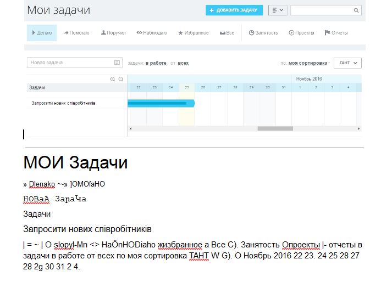Viewport: 381px width, 282px height.
Task: Open the ГАНТ view dropdown
Action: (347, 63)
